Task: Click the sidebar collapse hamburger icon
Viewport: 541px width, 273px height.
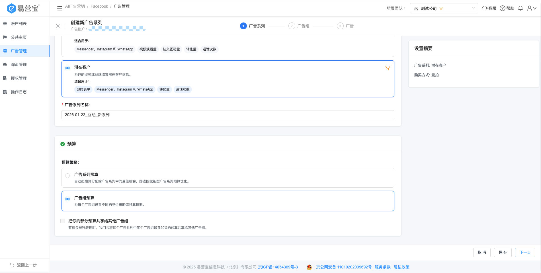Action: [59, 8]
